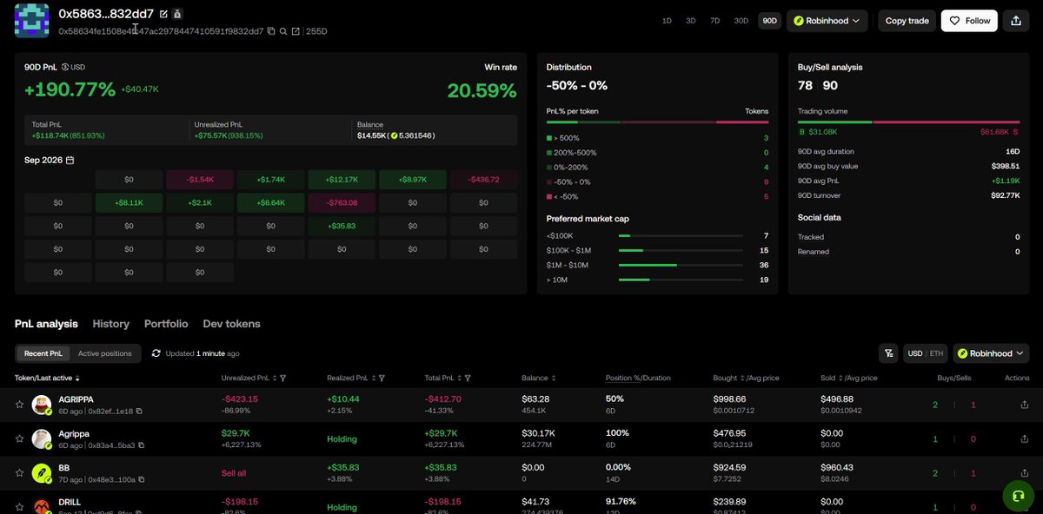Share the AGRIPPA row PnL
The width and height of the screenshot is (1043, 514).
(1023, 405)
